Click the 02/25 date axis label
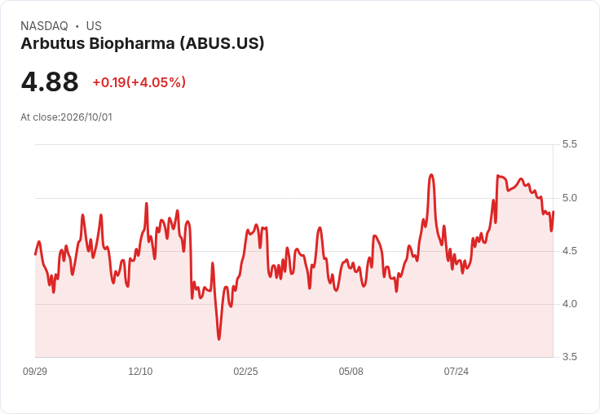The width and height of the screenshot is (600, 414). pos(245,371)
